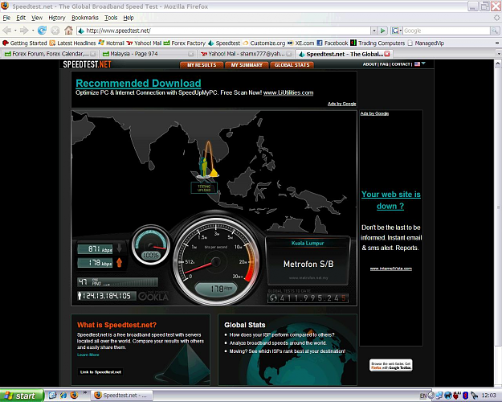Open the ManagedVip bookmark
This screenshot has width=502, height=402.
(426, 43)
